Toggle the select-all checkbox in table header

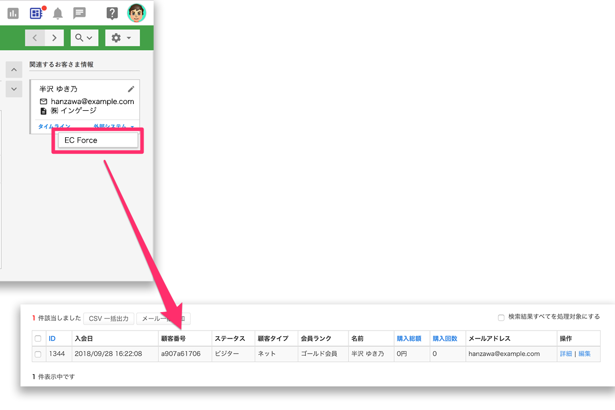pos(38,339)
